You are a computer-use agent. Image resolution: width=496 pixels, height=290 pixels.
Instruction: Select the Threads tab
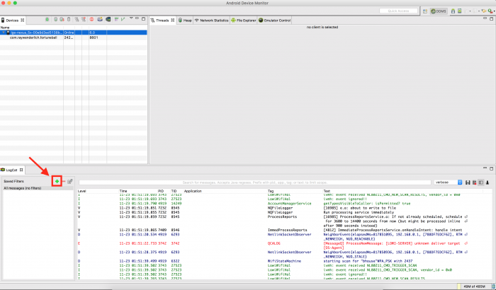(x=162, y=21)
